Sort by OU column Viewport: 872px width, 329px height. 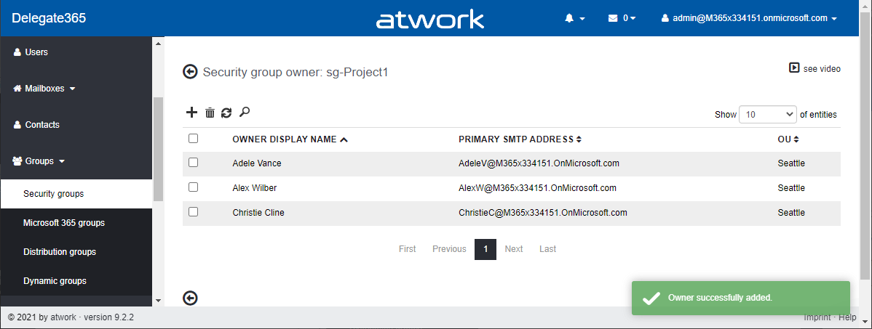click(788, 139)
